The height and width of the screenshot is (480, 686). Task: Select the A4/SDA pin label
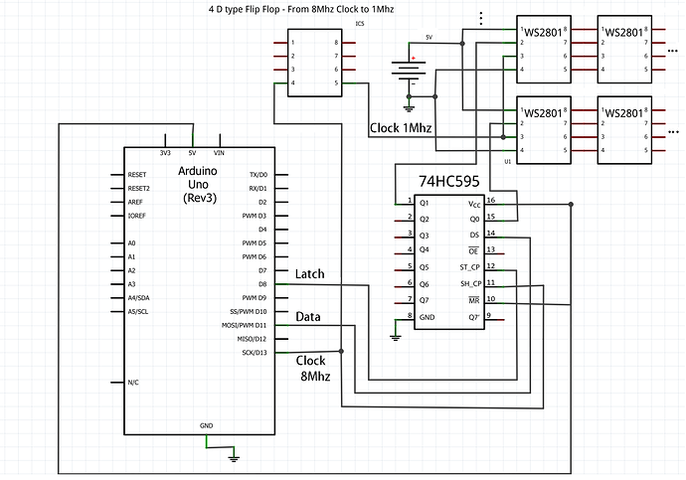[x=138, y=298]
